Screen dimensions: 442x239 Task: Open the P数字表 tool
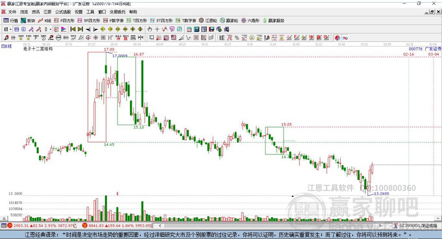[x=114, y=21]
